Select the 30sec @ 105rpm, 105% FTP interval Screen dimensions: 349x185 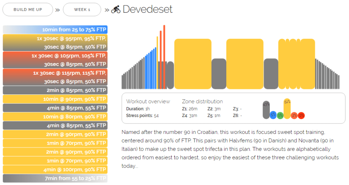pos(55,56)
